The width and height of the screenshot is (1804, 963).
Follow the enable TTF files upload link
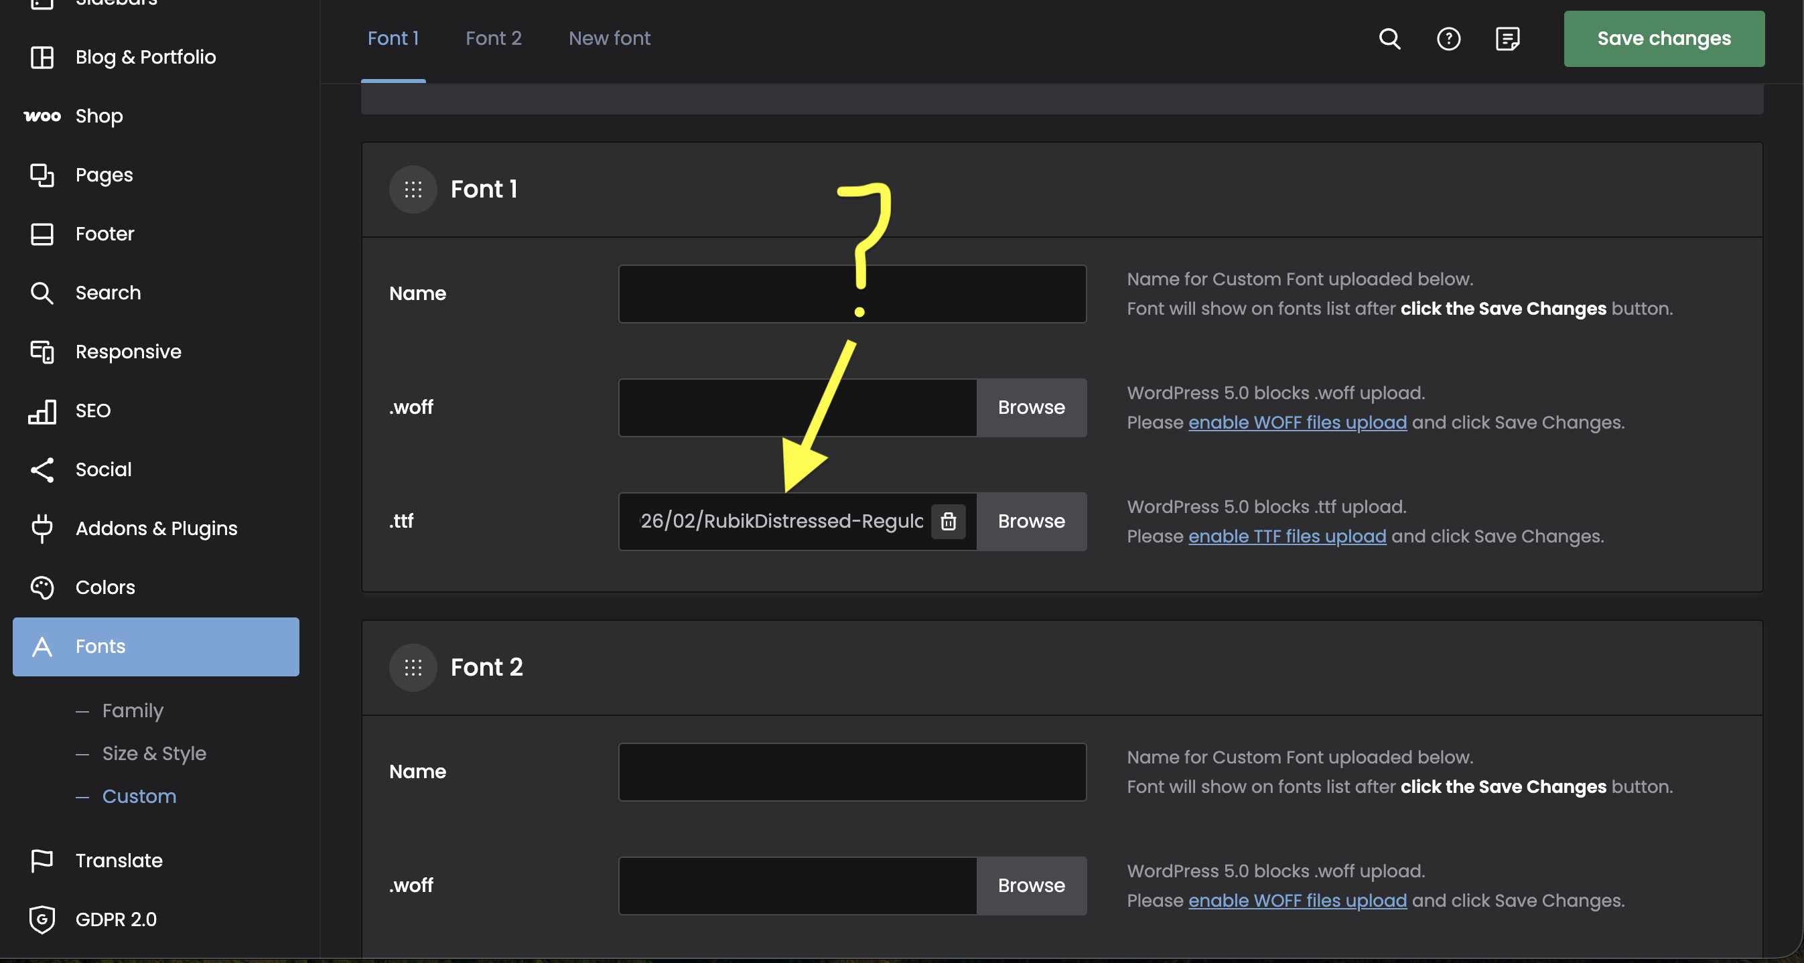(x=1287, y=536)
